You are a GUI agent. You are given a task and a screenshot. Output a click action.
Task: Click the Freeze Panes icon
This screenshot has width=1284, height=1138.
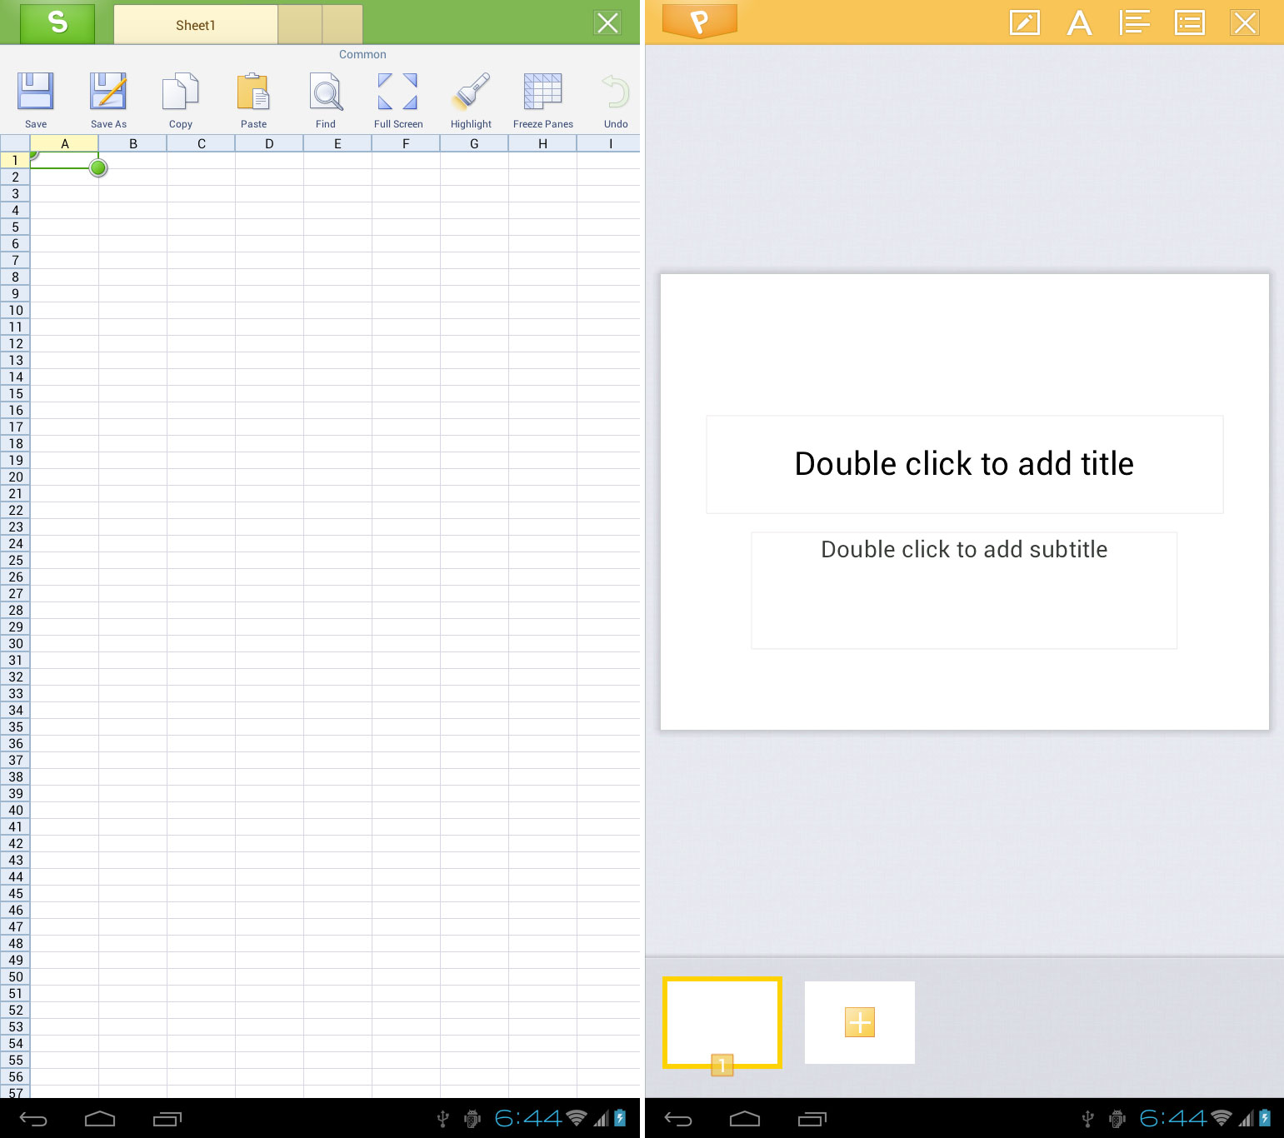[x=543, y=92]
